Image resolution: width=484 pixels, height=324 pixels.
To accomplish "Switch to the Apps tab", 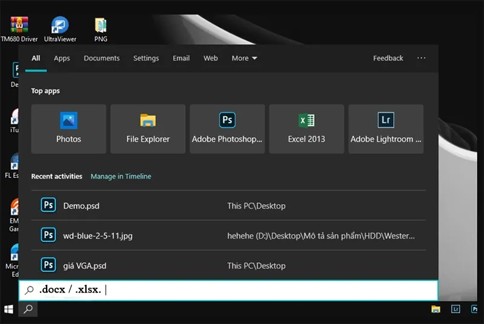I will coord(62,58).
